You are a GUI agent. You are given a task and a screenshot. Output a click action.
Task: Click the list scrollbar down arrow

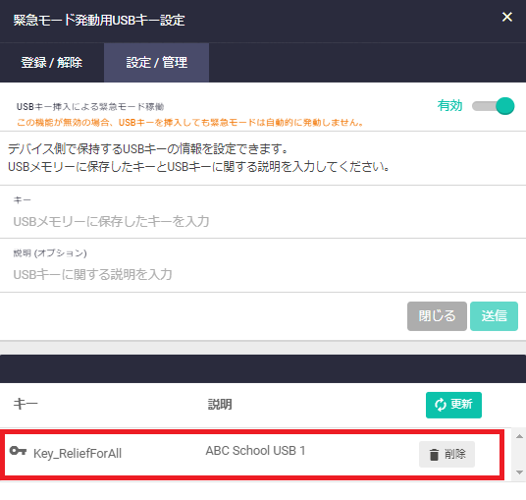[x=519, y=472]
